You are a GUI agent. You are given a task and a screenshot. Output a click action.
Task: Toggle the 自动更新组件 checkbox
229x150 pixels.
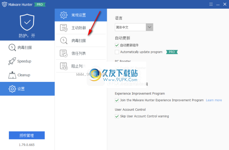click(117, 45)
